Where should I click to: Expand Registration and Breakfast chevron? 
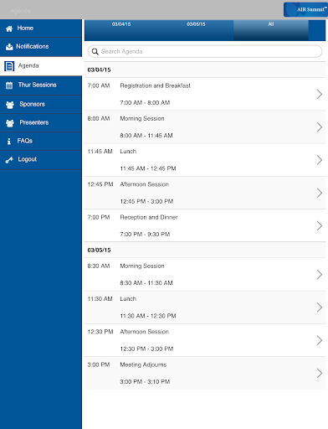click(320, 94)
